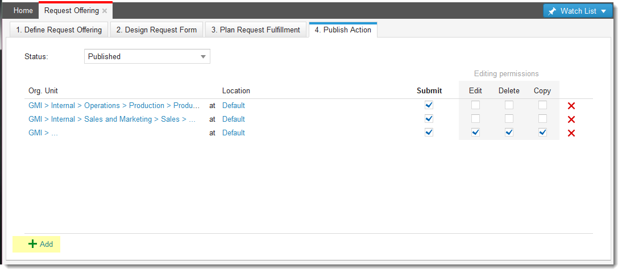Click the Edit column header

click(475, 90)
